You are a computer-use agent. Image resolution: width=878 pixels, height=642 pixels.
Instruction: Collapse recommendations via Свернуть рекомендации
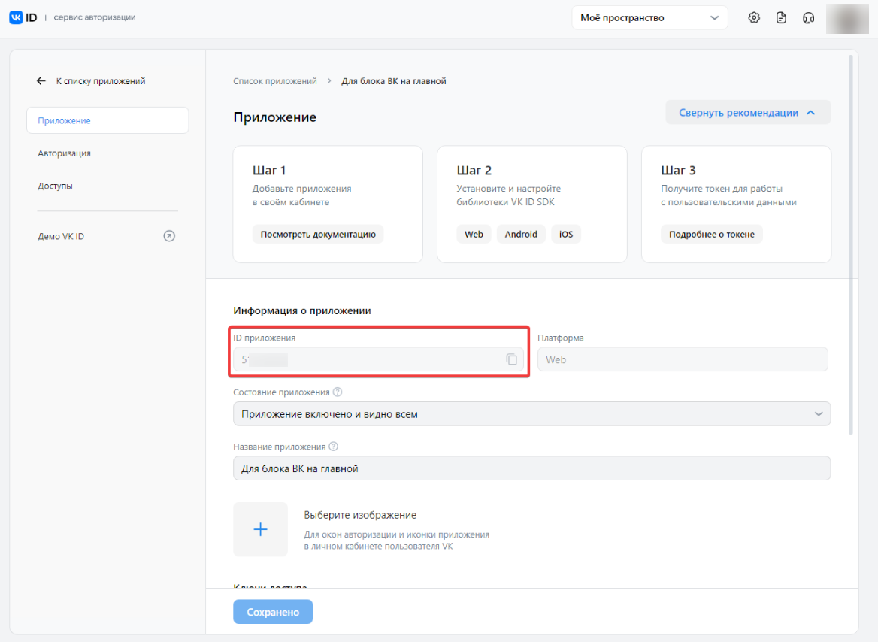click(747, 113)
